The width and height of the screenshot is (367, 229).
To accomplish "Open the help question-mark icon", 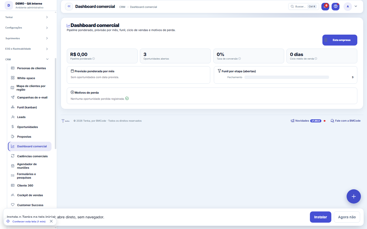I will point(336,6).
